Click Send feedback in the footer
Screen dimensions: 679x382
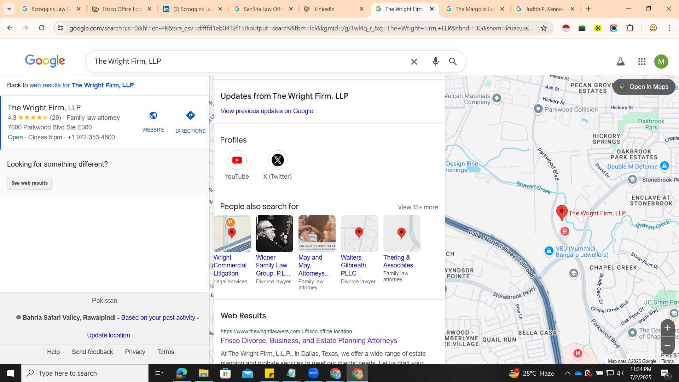92,352
